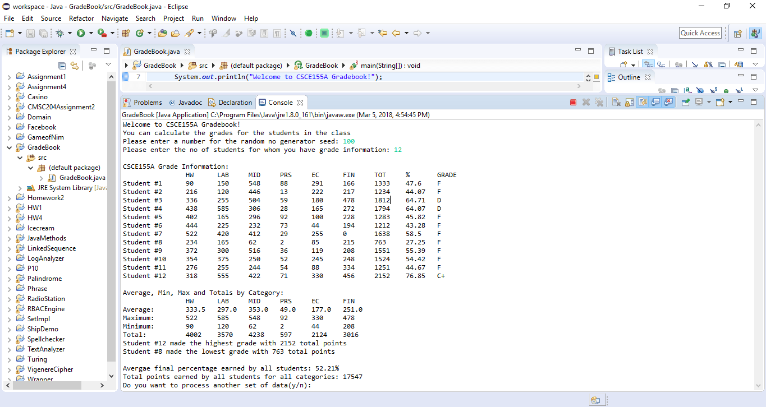Open the File menu
This screenshot has width=766, height=407.
point(9,18)
